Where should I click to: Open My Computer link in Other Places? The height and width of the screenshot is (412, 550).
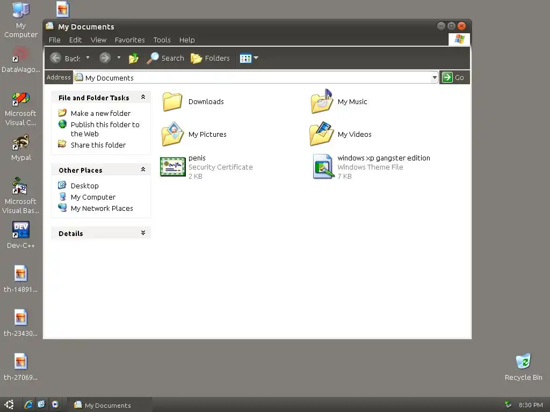93,197
